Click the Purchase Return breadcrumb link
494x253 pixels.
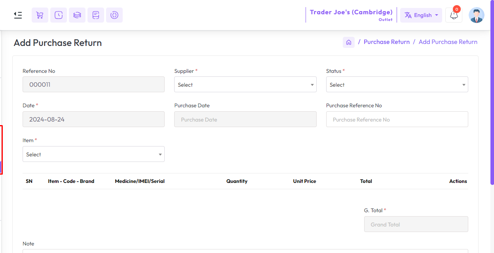[387, 42]
